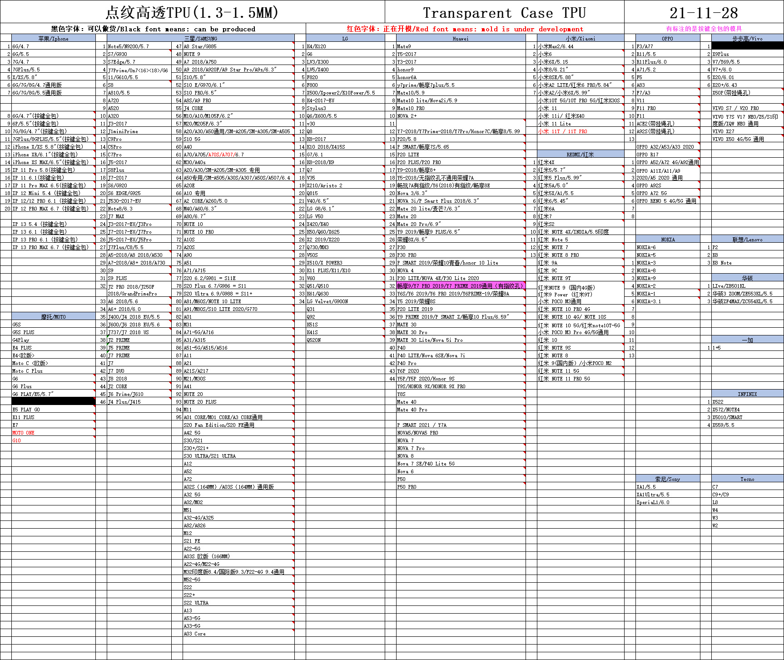Select the '三星/SAMSUNG' column header
The height and width of the screenshot is (660, 784).
pyautogui.click(x=201, y=39)
